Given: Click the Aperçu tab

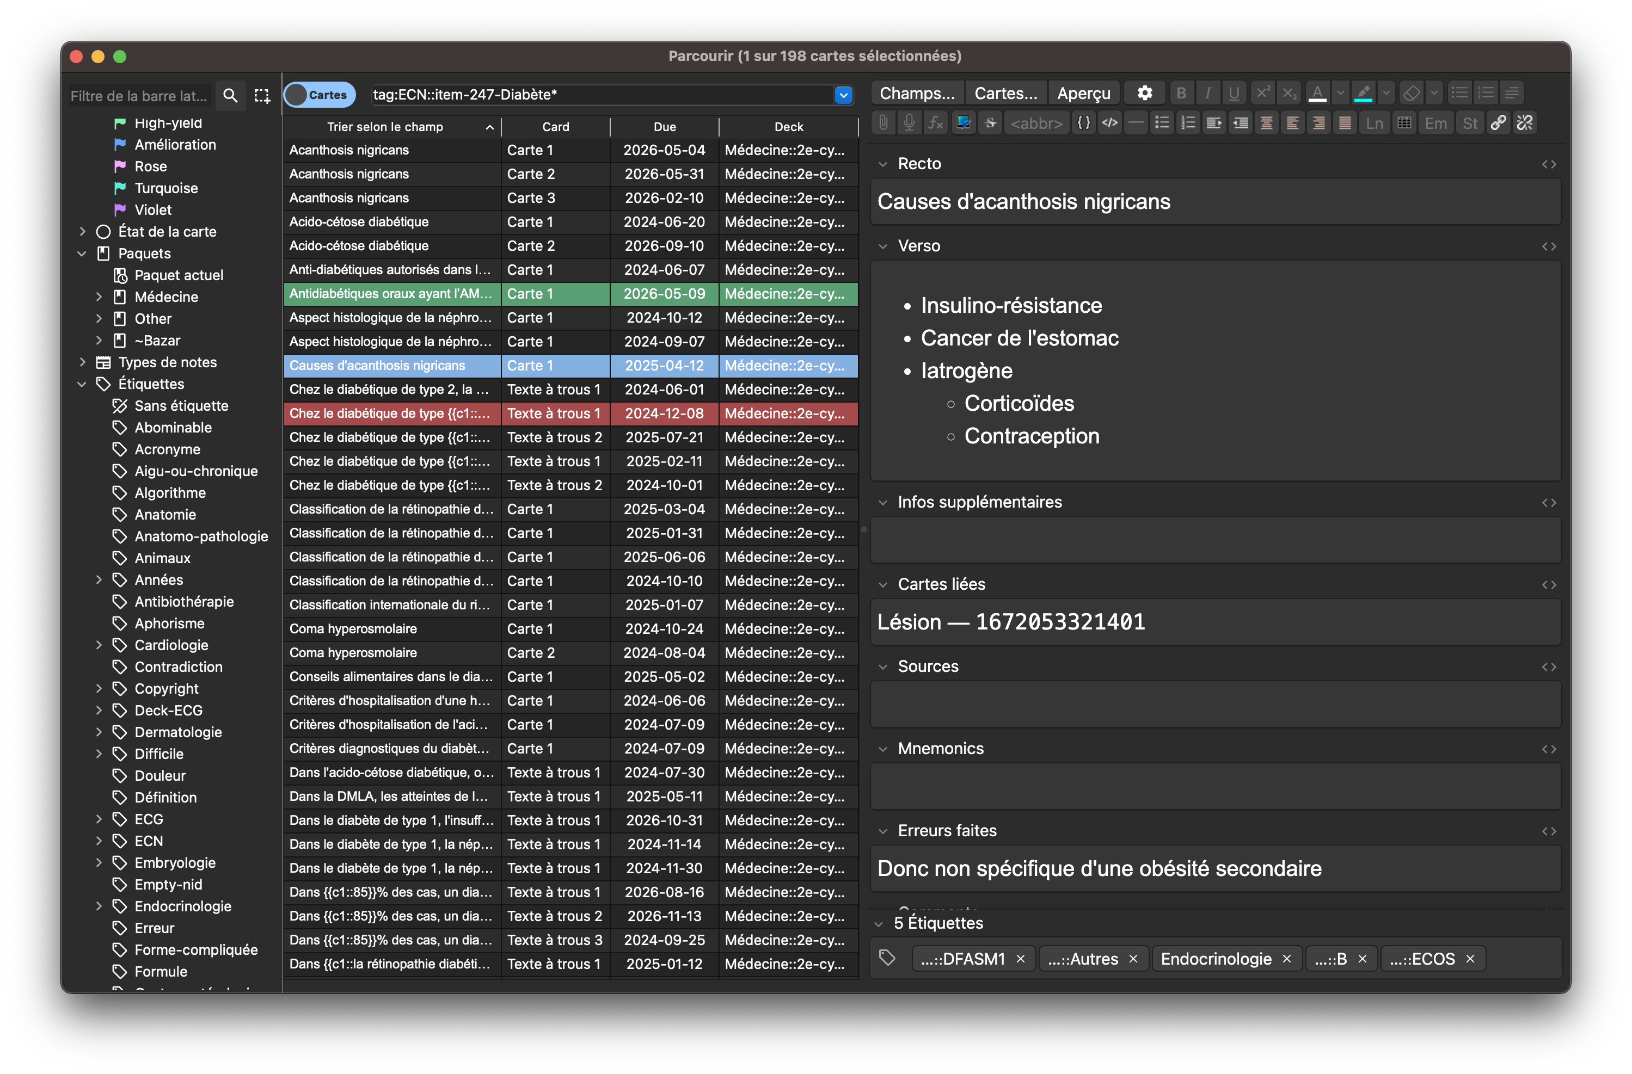Looking at the screenshot, I should (1084, 92).
